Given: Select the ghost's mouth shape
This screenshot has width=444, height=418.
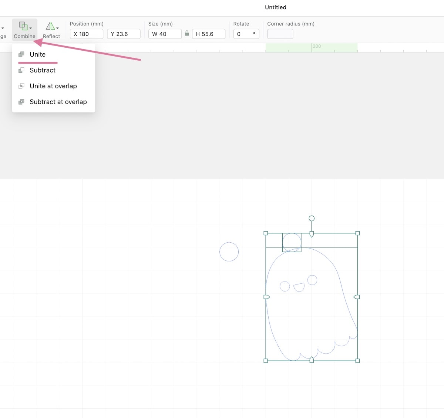Looking at the screenshot, I should (x=299, y=287).
